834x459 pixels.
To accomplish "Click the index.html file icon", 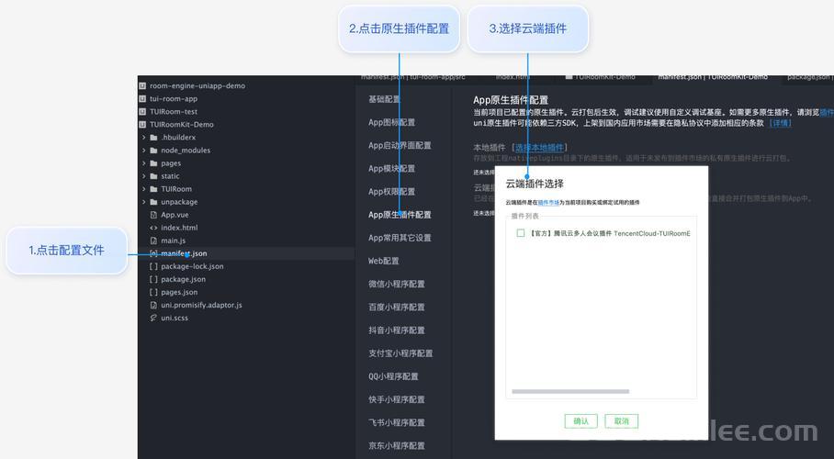I will [153, 228].
